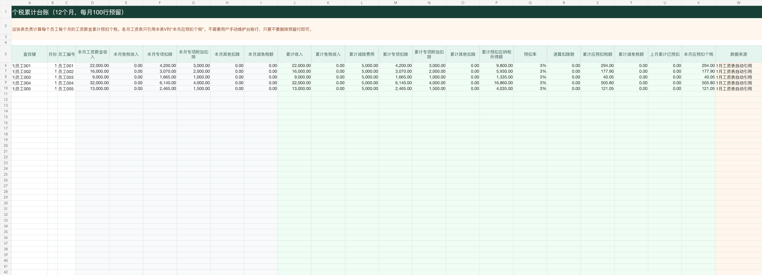Click cell containing 1|员工003
The image size is (762, 275).
30,77
